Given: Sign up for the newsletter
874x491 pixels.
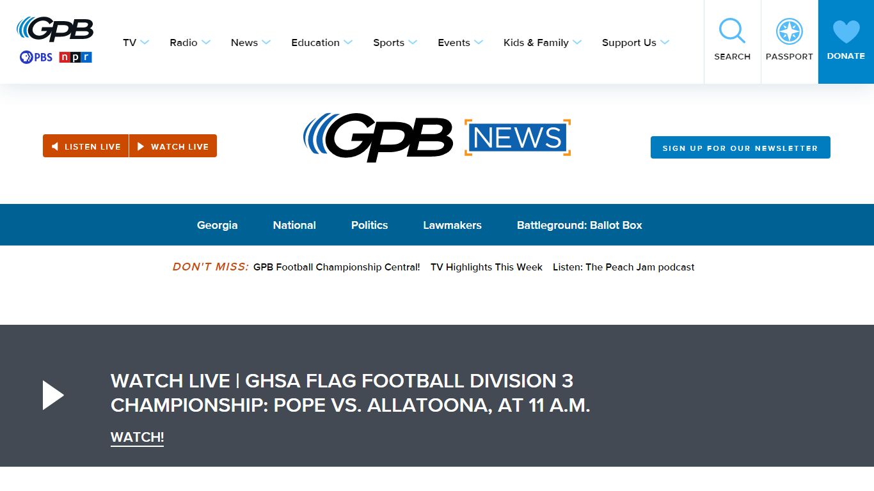Looking at the screenshot, I should 740,147.
